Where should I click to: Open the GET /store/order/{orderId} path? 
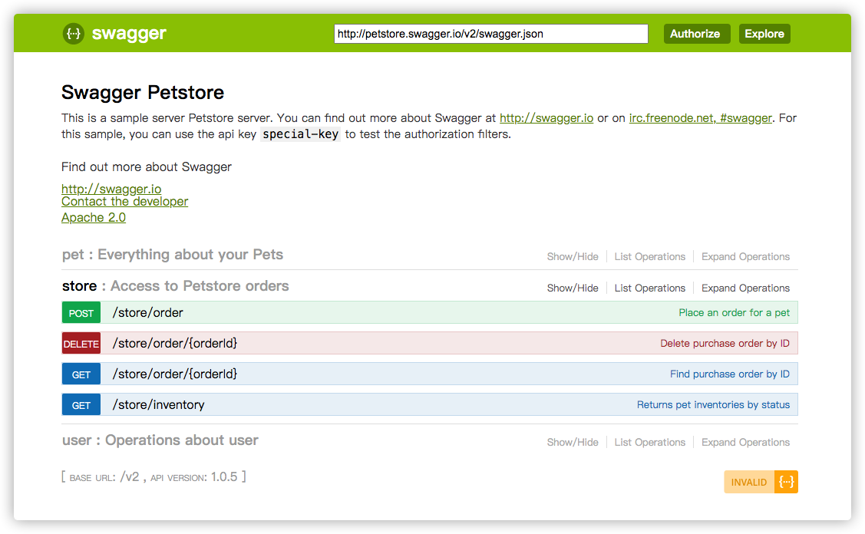pos(175,374)
